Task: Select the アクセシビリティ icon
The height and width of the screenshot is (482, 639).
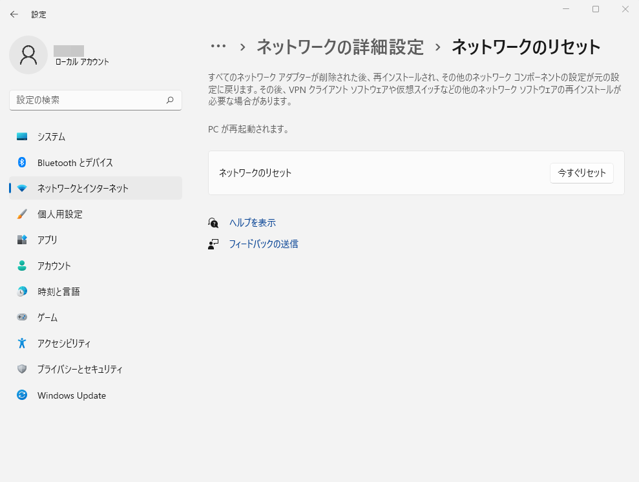Action: coord(21,343)
